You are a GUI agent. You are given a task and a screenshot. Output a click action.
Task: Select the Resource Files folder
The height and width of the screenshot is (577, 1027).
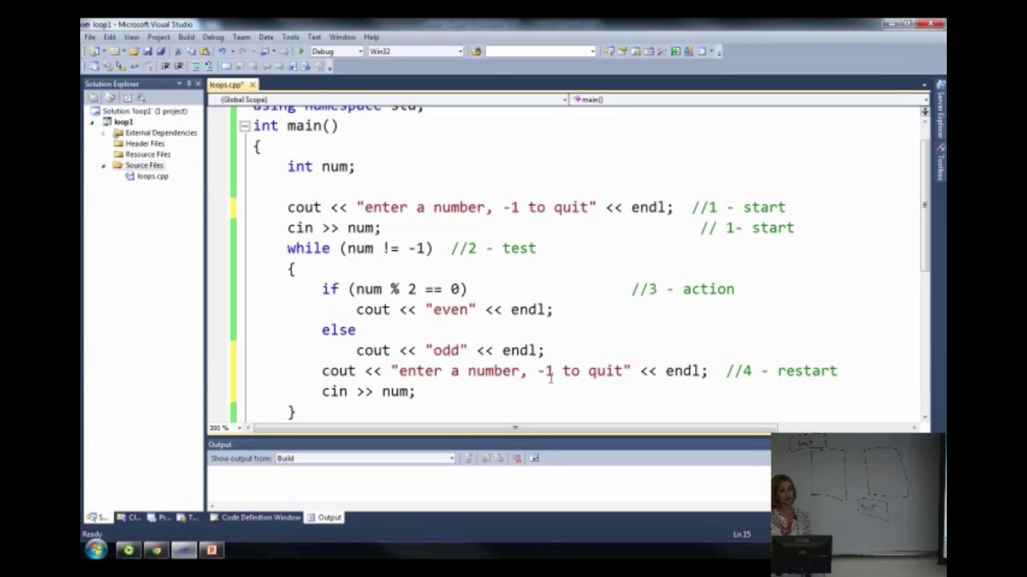coord(148,155)
